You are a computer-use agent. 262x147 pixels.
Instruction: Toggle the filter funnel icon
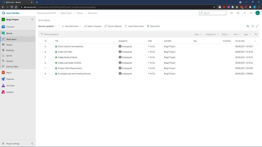tap(253, 26)
